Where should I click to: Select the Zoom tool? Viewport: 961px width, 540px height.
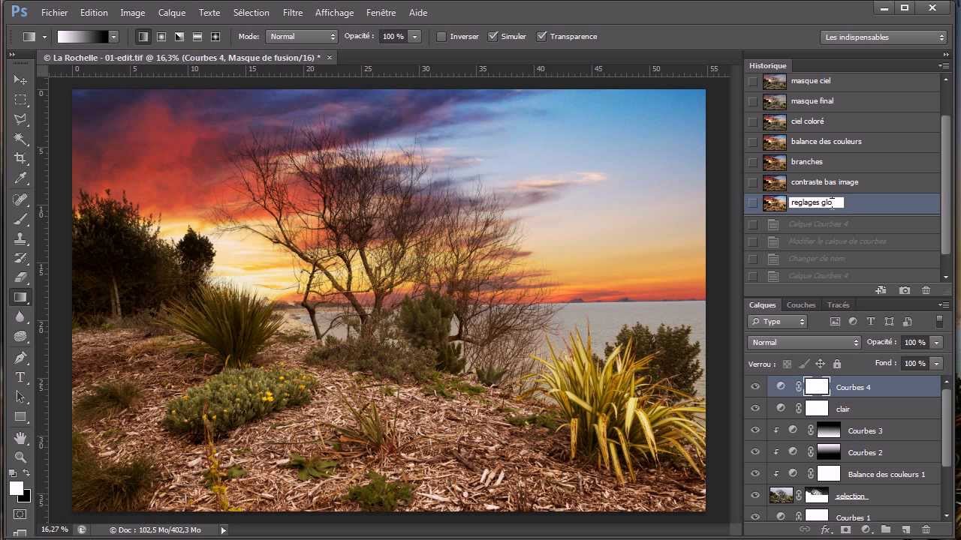[20, 457]
